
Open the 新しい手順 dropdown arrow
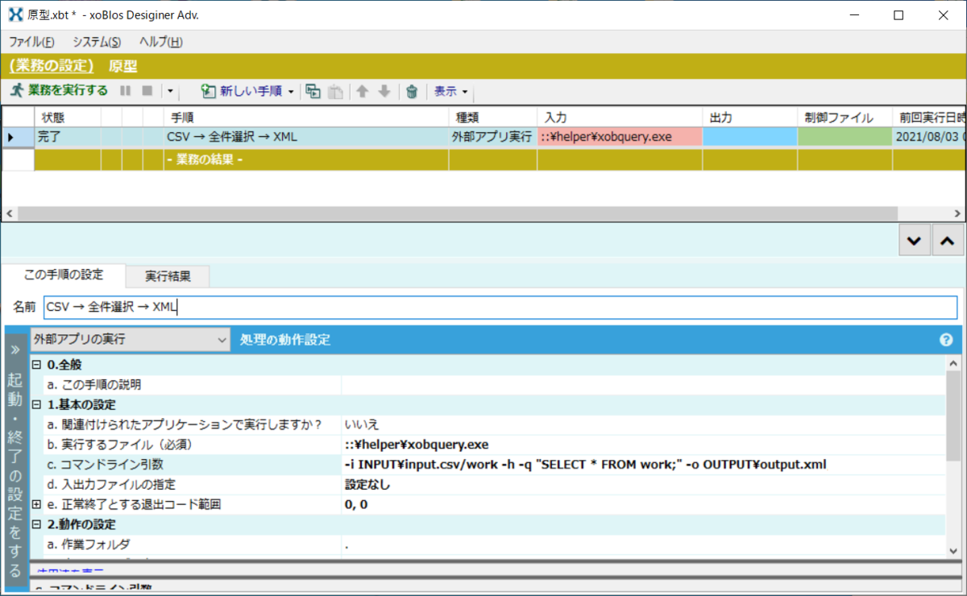point(291,92)
